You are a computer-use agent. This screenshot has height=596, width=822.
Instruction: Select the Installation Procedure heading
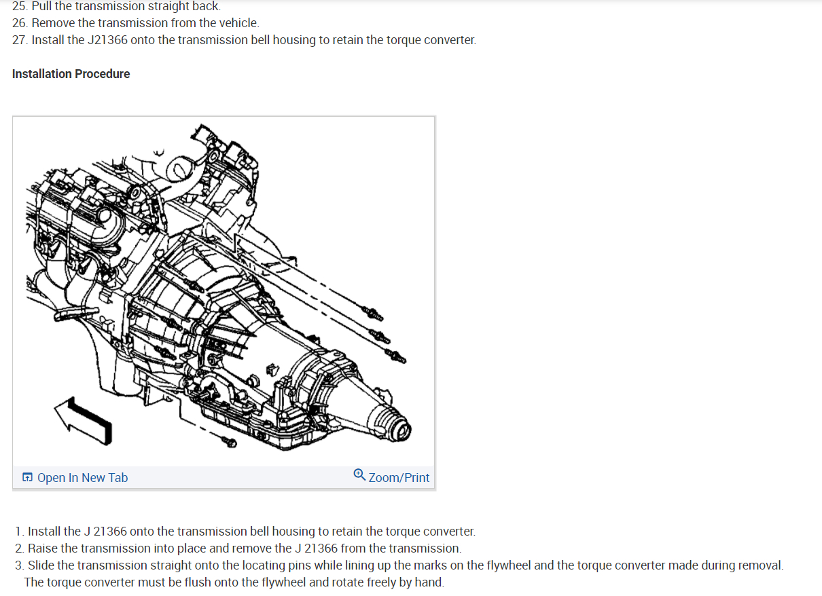point(71,74)
